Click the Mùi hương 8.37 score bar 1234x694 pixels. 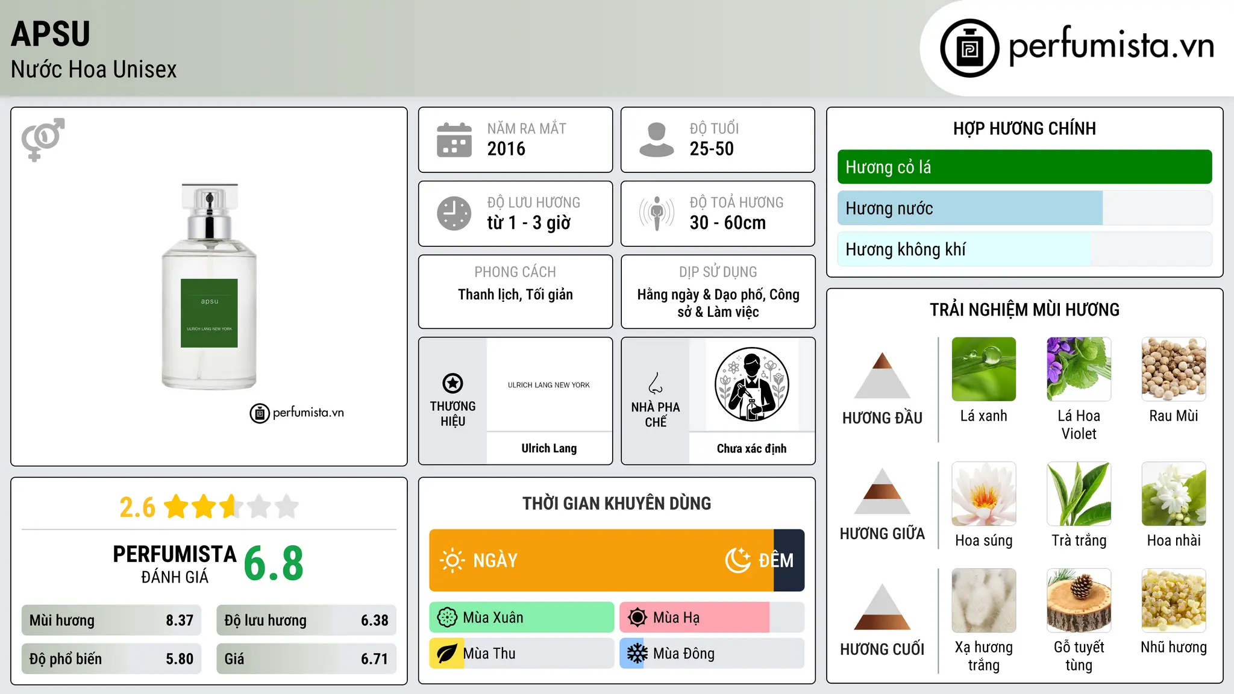click(x=111, y=620)
